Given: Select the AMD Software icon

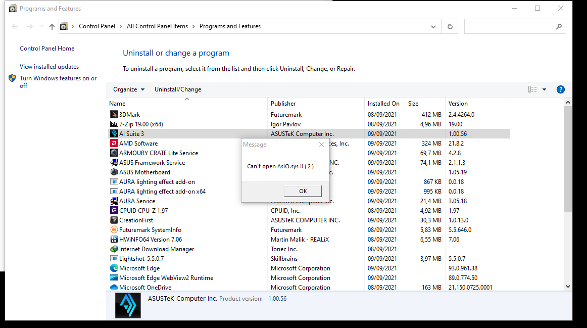Looking at the screenshot, I should 114,143.
